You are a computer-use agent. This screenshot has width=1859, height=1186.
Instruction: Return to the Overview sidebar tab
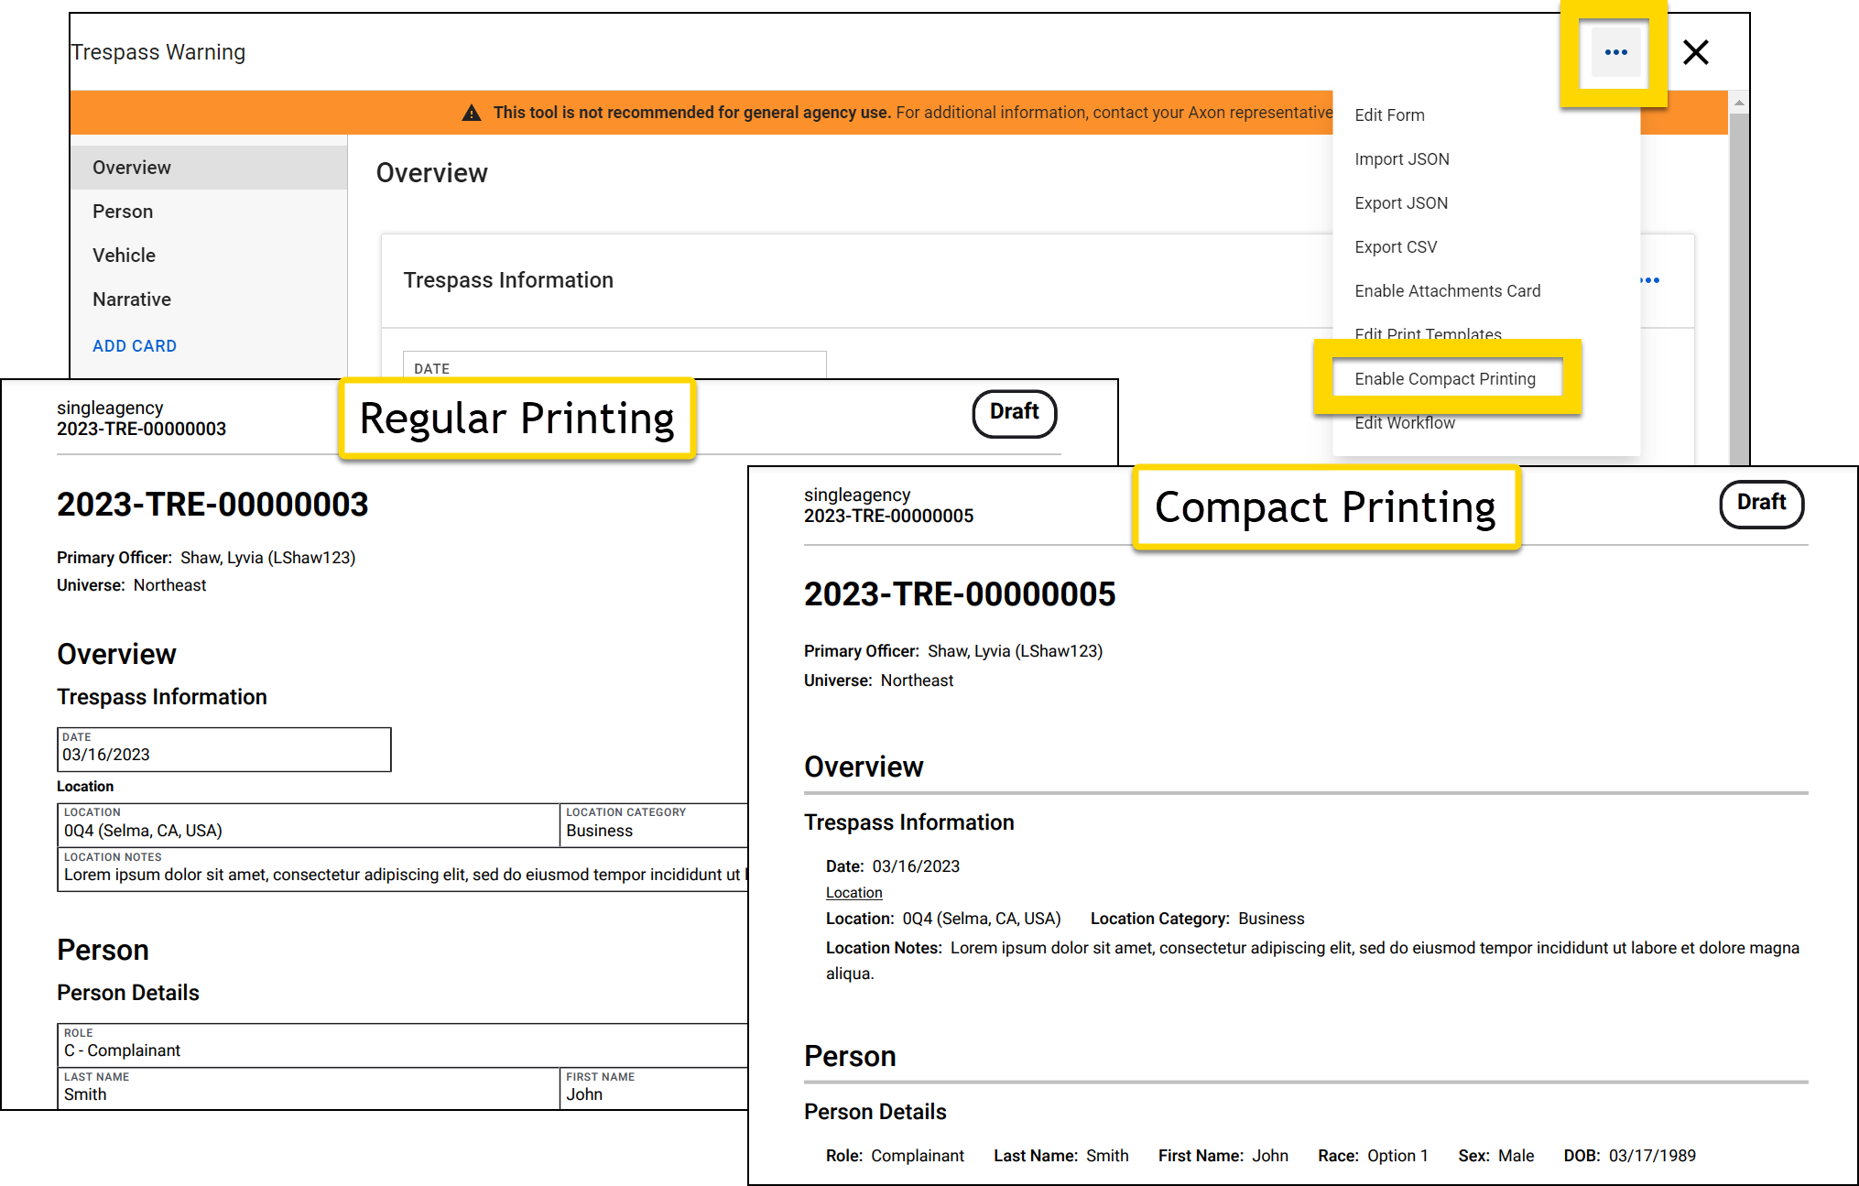coord(131,167)
